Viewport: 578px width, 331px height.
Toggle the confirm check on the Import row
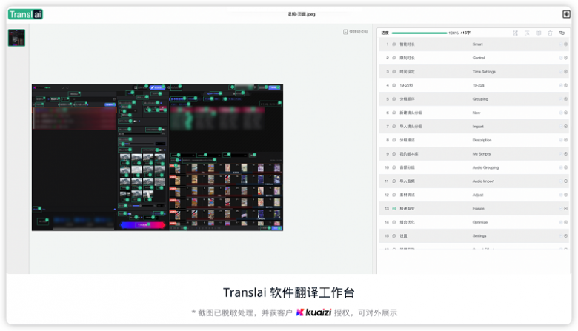point(561,127)
